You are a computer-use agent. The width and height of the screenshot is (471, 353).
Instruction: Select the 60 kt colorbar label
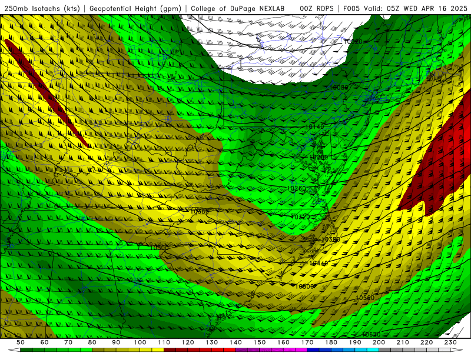coord(45,342)
